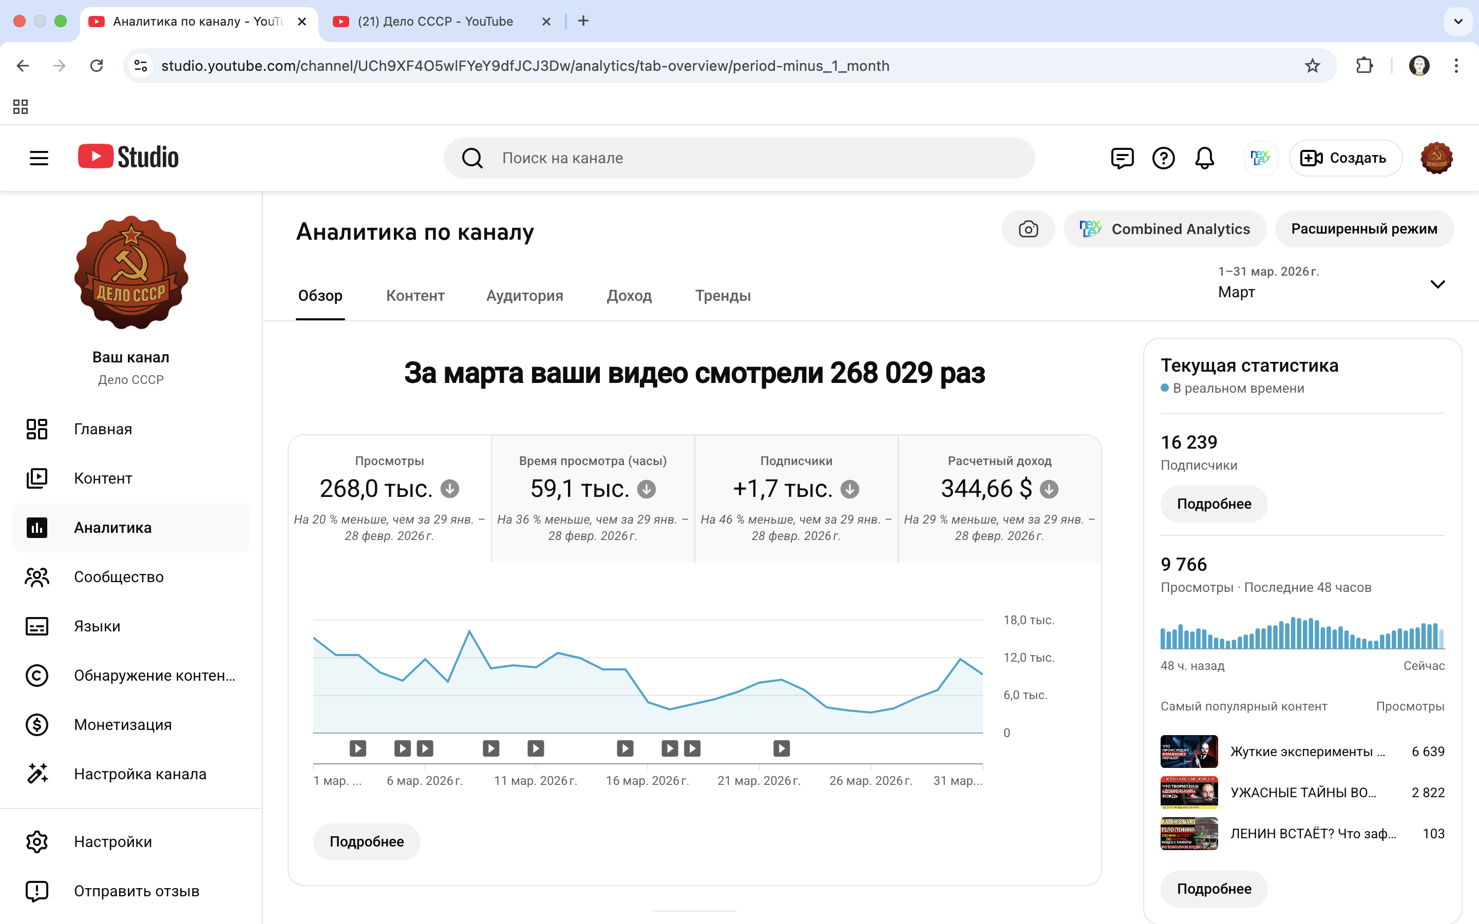The image size is (1479, 924).
Task: Open Channel customization (Настройка канала) in sidebar
Action: tap(140, 774)
